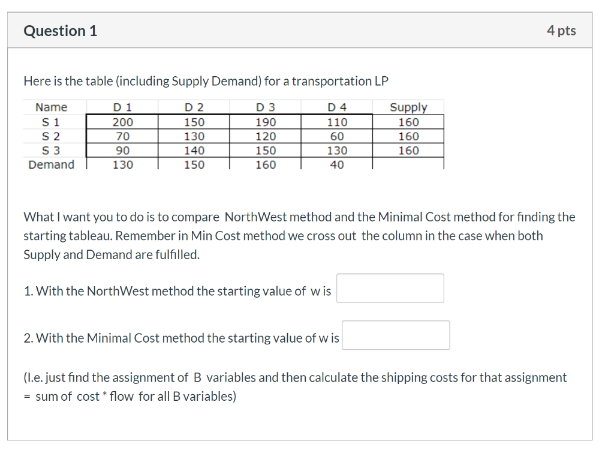The height and width of the screenshot is (459, 614).
Task: Click the D 1 column header
Action: (122, 107)
